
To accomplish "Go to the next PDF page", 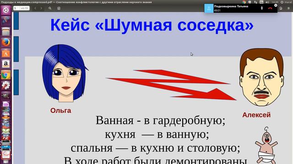I will pyautogui.click(x=41, y=8).
